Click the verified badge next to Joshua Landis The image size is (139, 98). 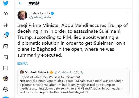52,13
